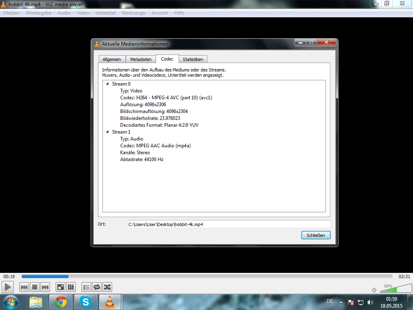Select 'Bildwiederholrate: 23.976023' row
413x310 pixels.
point(150,118)
